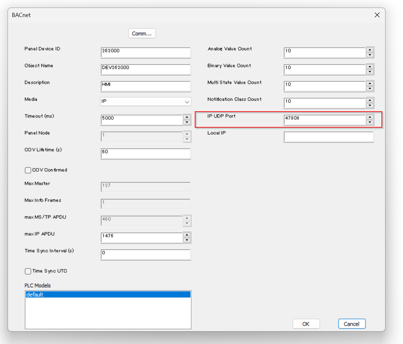The height and width of the screenshot is (344, 403).
Task: Decrease Analog Value Count
Action: 370,55
